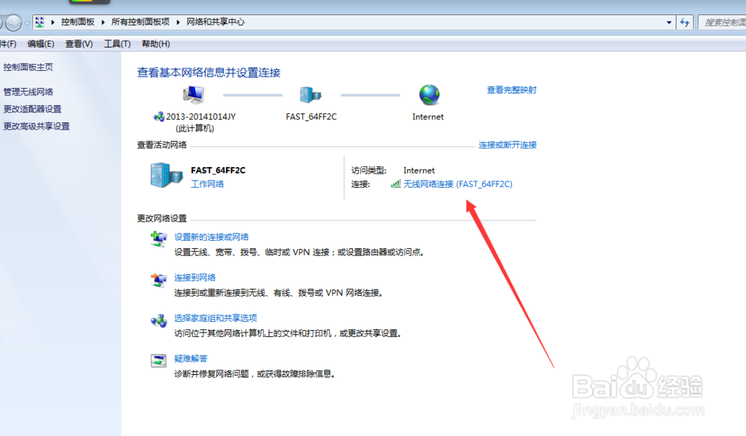Click the 疑难解答 troubleshooter icon
The width and height of the screenshot is (746, 436).
click(x=158, y=361)
